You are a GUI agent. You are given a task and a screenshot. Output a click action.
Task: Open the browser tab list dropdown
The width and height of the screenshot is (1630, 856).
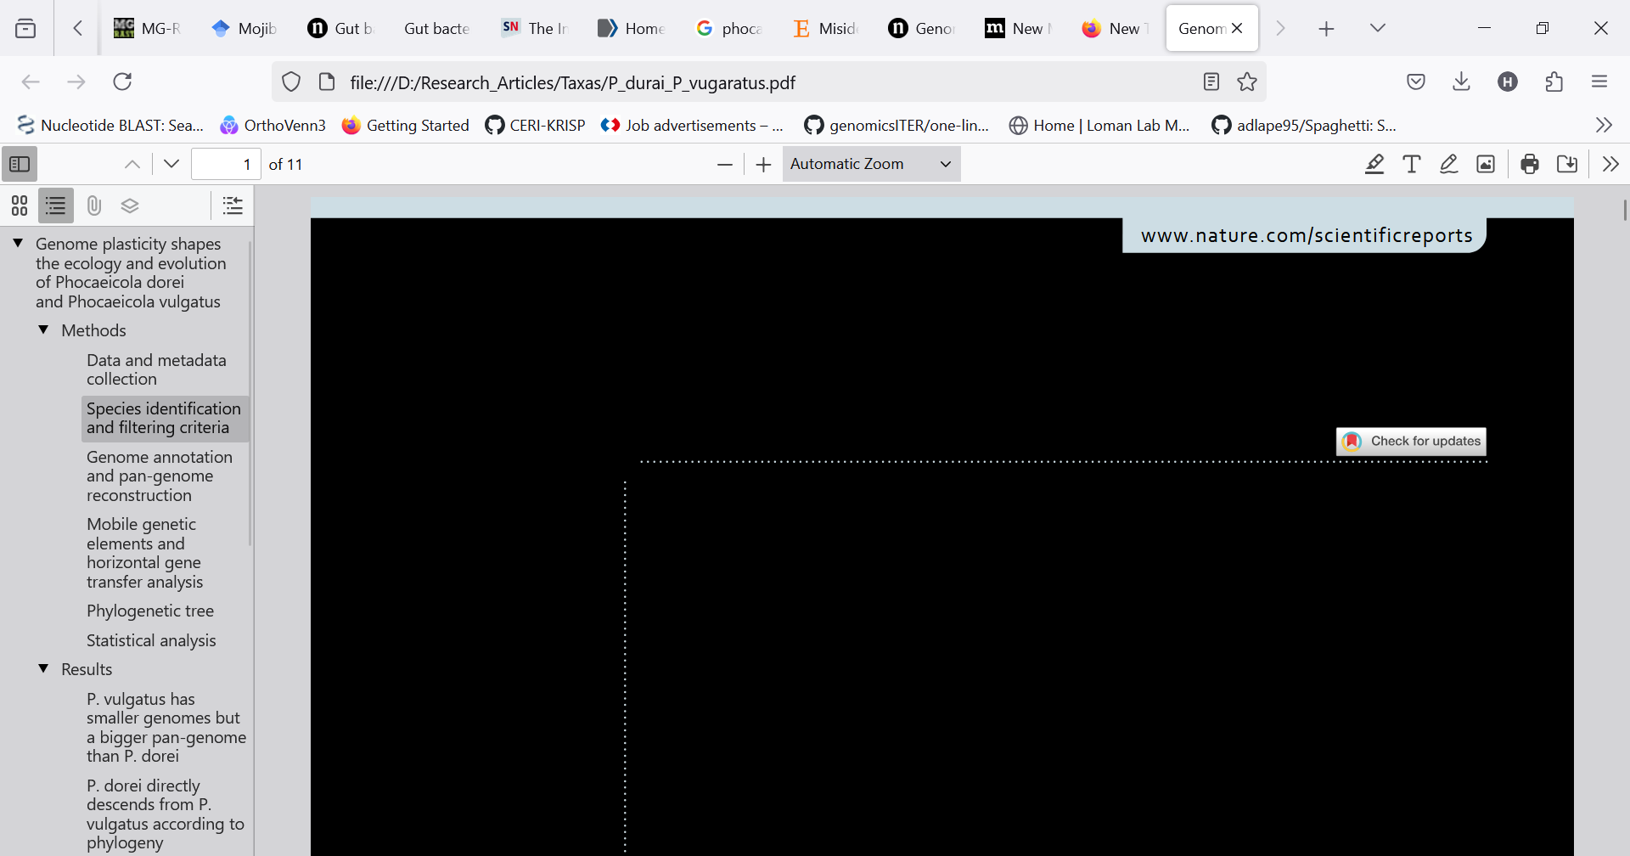(1377, 27)
